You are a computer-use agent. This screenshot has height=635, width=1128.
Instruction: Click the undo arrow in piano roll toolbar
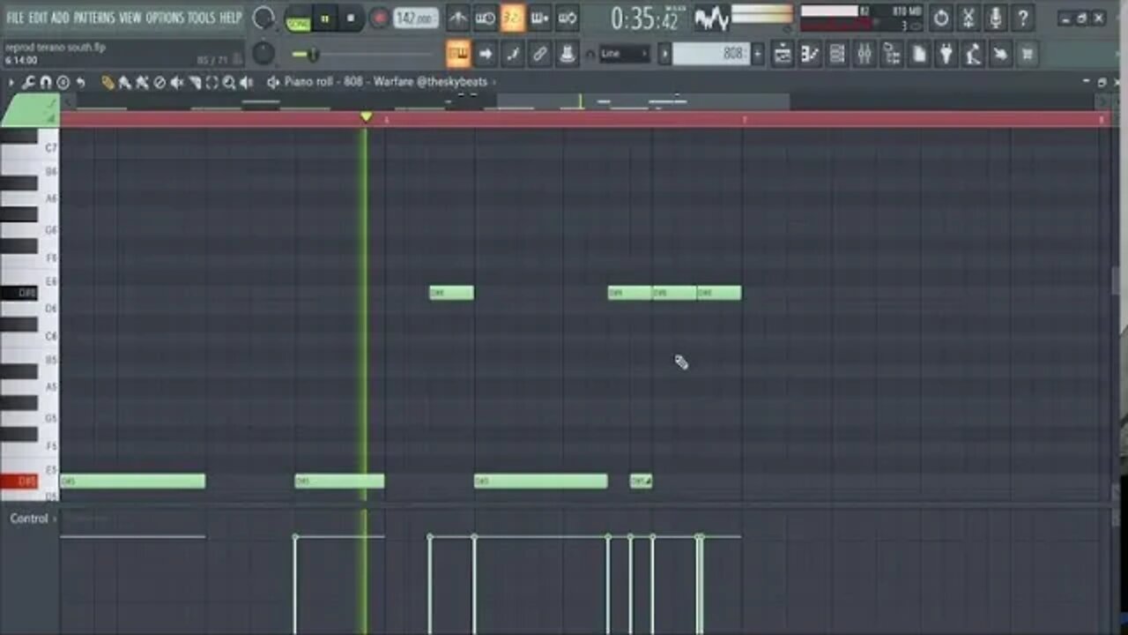pos(80,82)
